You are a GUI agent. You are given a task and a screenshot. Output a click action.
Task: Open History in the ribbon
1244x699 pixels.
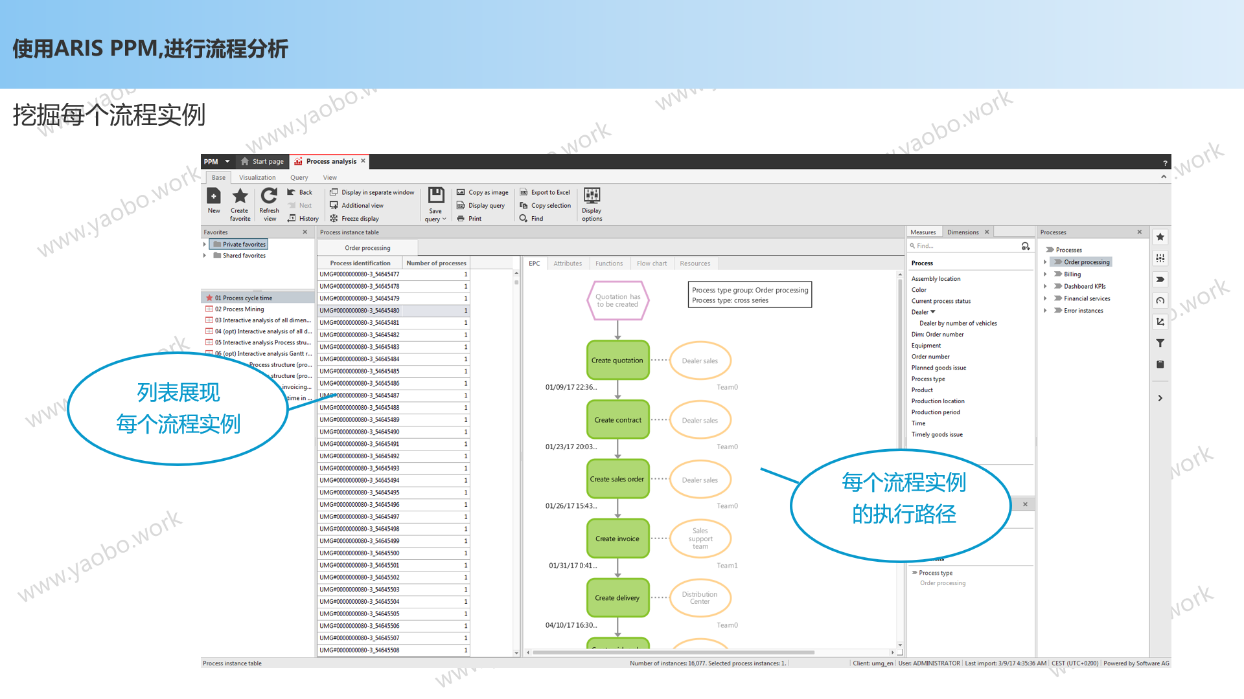click(303, 219)
